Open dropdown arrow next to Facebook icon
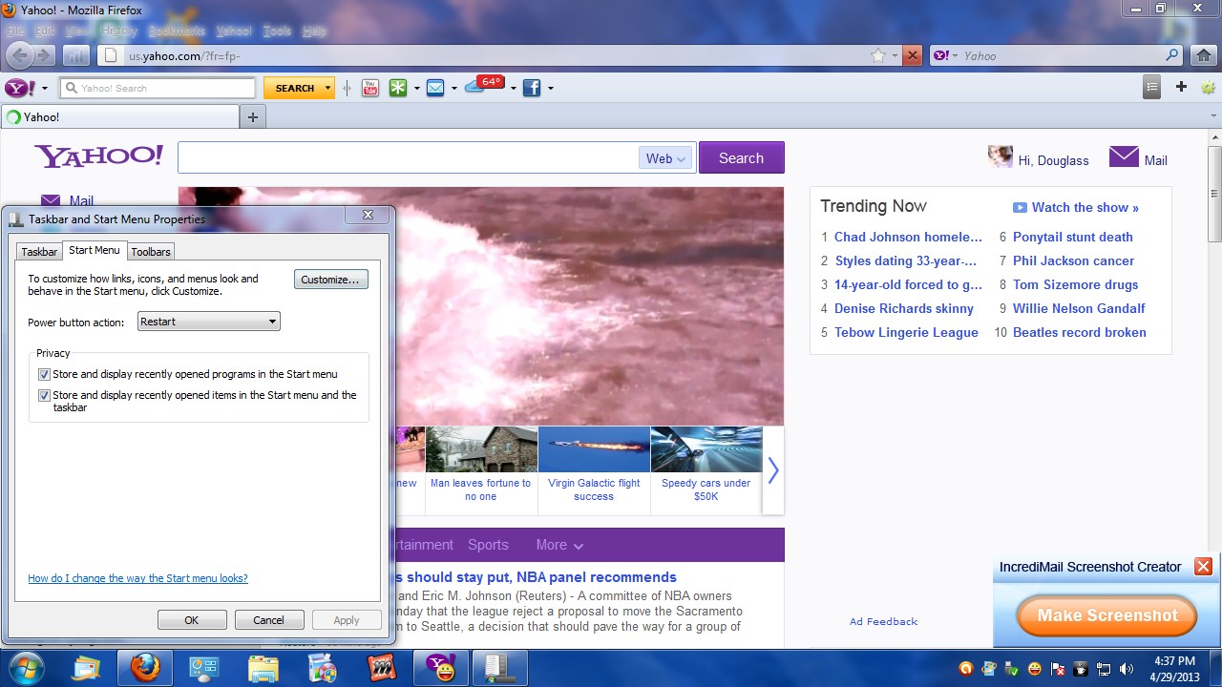 [x=550, y=89]
